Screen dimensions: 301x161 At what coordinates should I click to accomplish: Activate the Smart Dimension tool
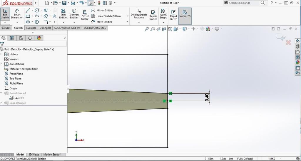coord(17,14)
